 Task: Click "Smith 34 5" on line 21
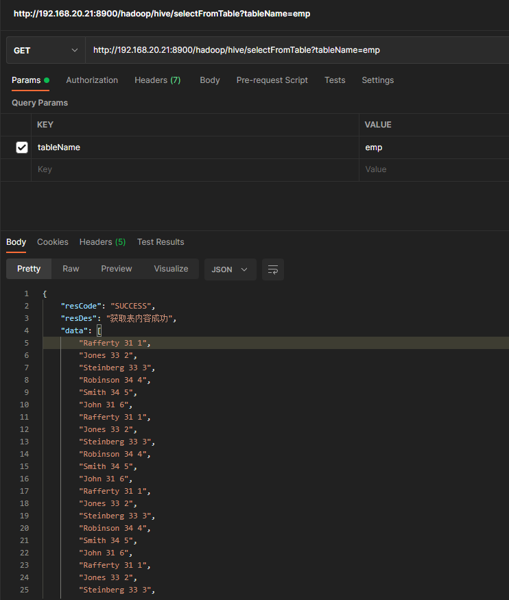[x=106, y=540]
